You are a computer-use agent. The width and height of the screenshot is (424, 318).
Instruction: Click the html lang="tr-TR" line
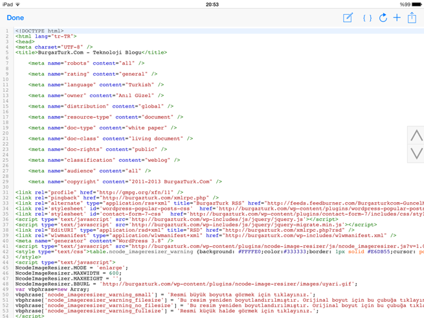[46, 36]
